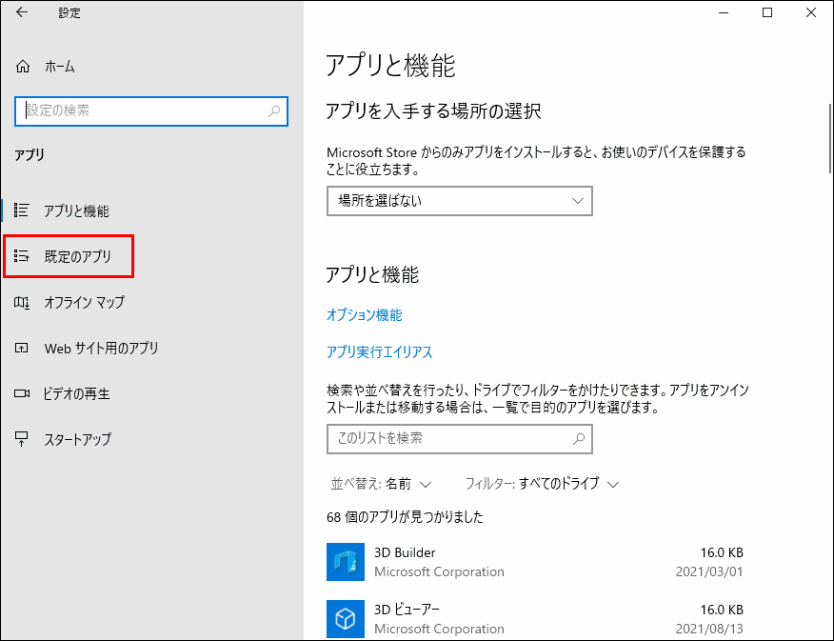Click the 3D Builder 16.0 KB size
Viewport: 834px width, 641px height.
(x=722, y=552)
